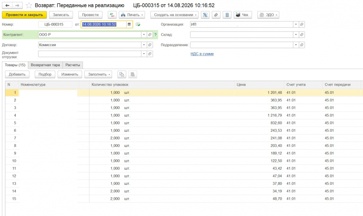Click Провести и закрыть button
363x216 pixels.
[x=24, y=15]
